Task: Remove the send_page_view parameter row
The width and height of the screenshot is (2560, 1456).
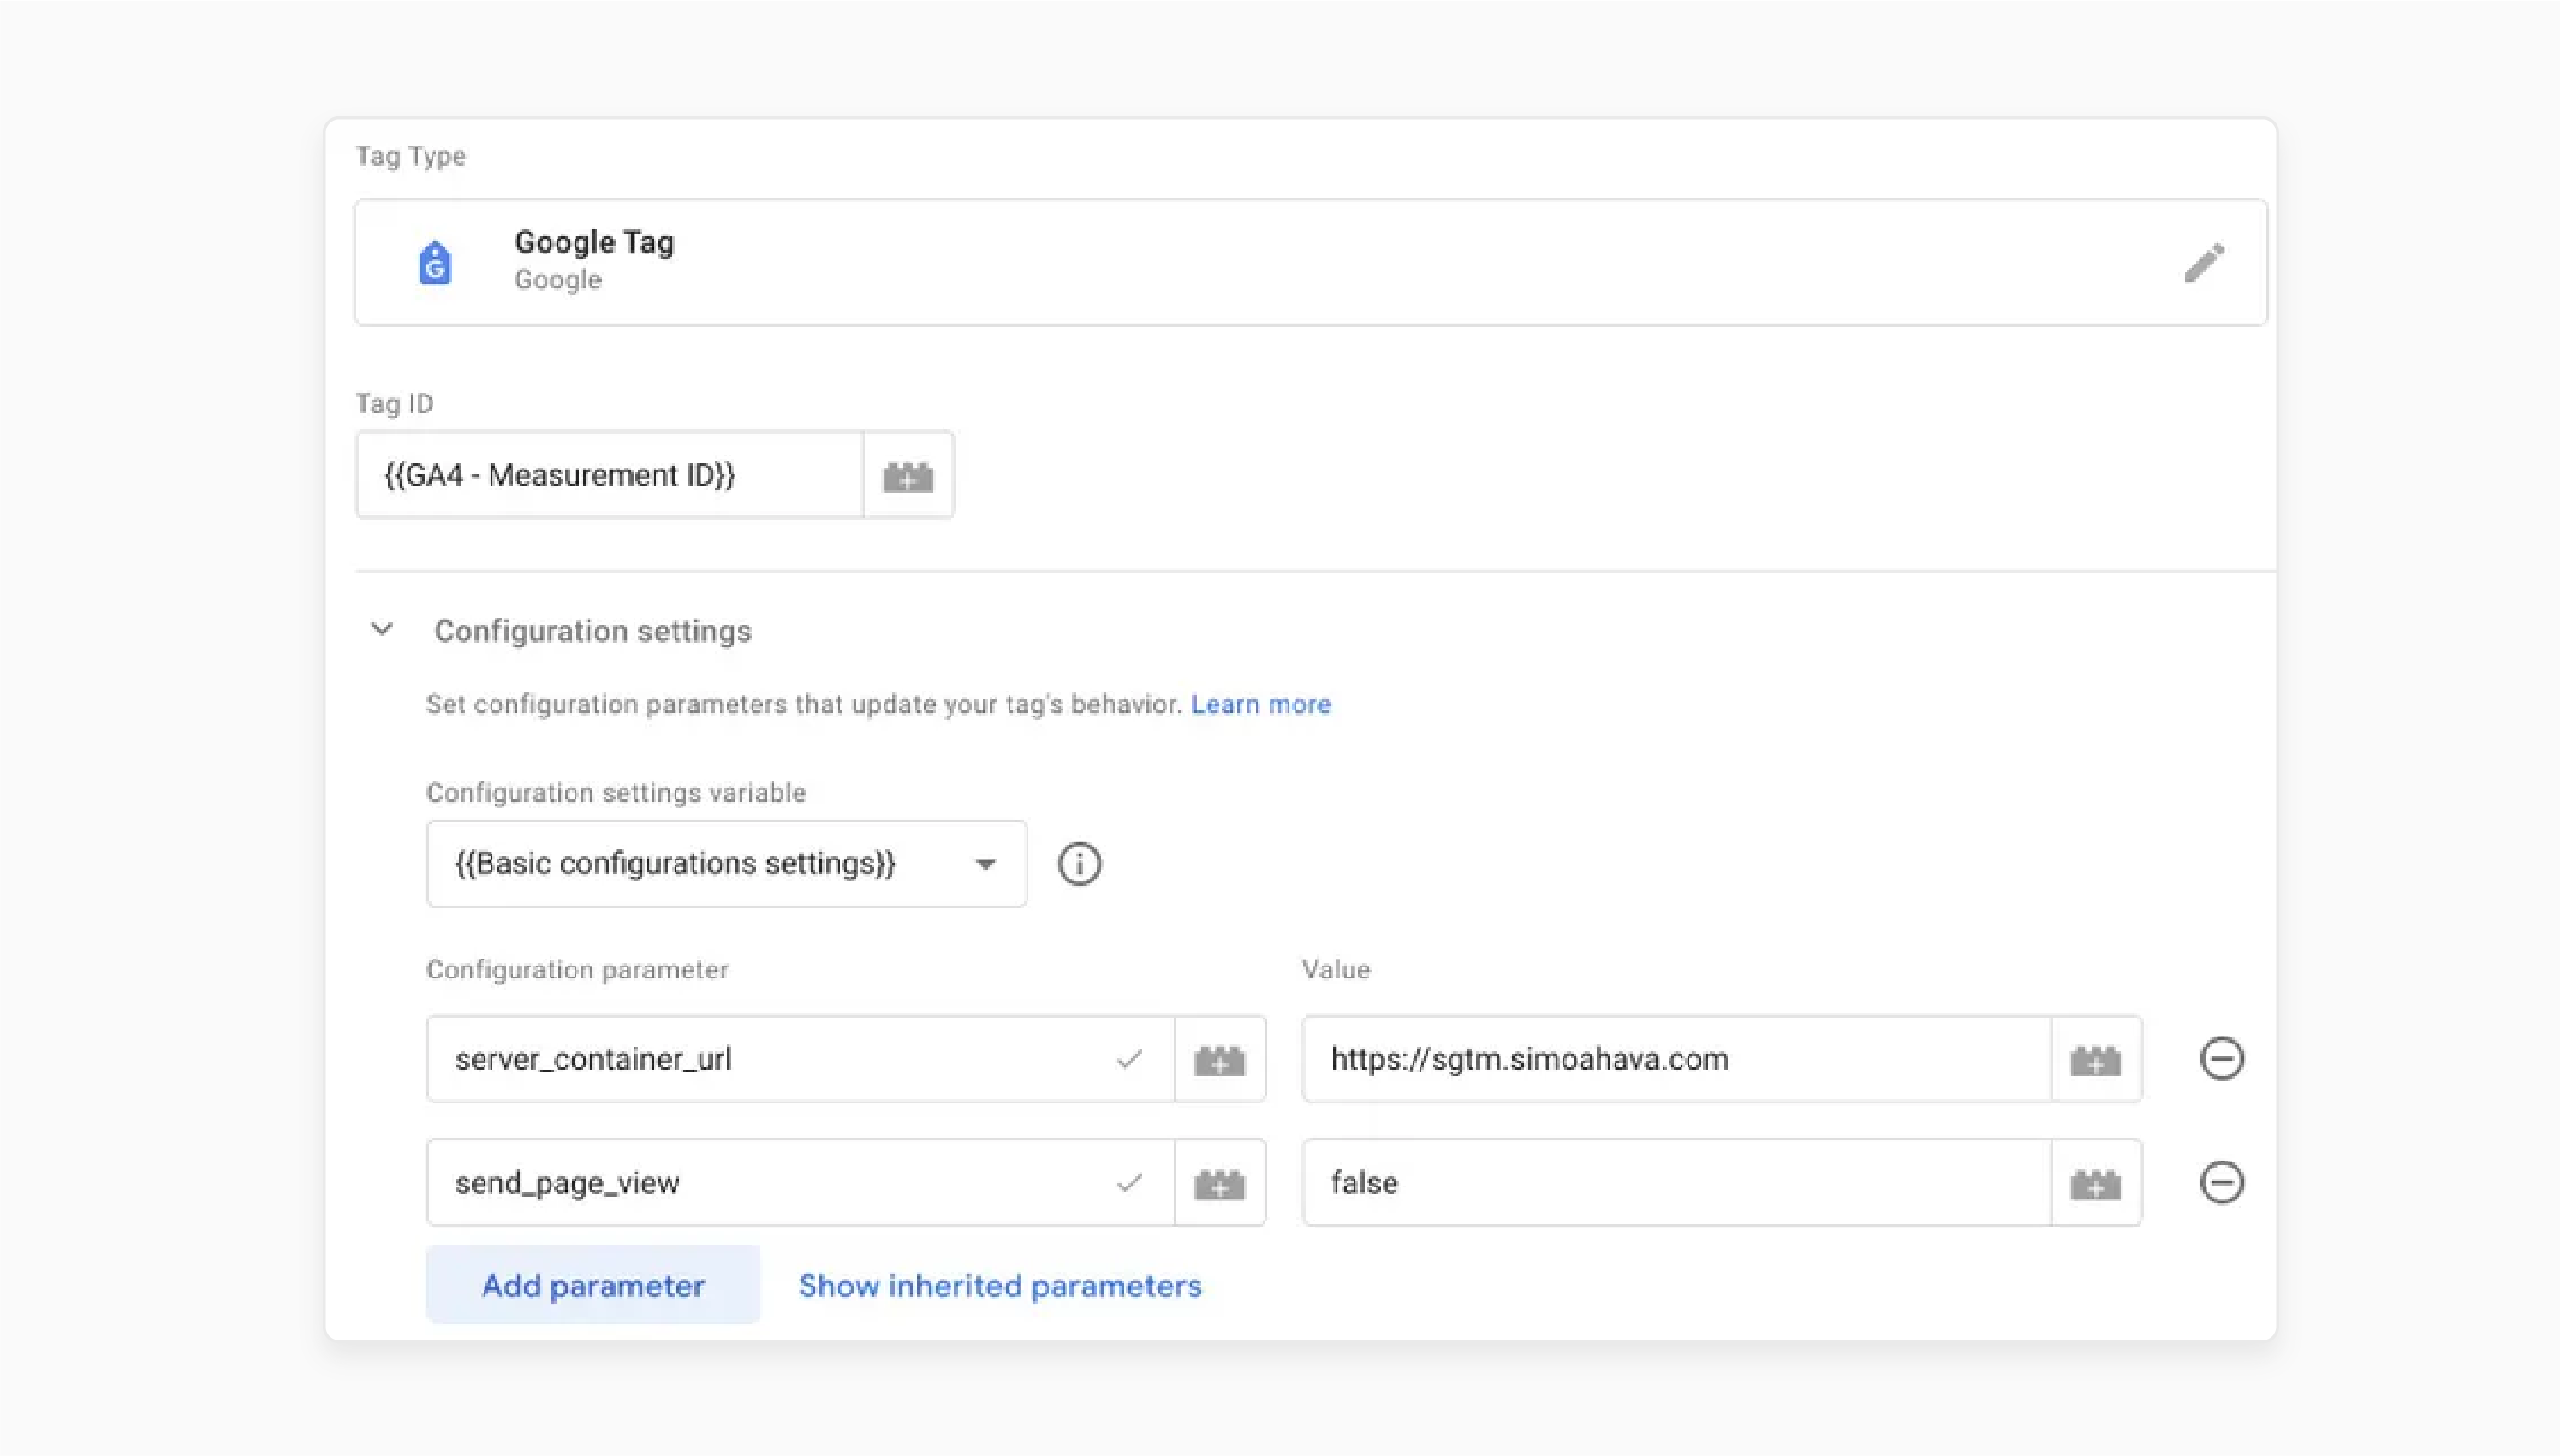Action: click(x=2222, y=1183)
